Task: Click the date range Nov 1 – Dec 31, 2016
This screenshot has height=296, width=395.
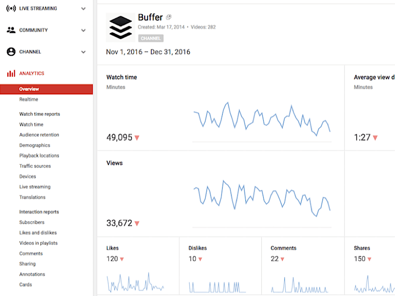Action: 148,52
